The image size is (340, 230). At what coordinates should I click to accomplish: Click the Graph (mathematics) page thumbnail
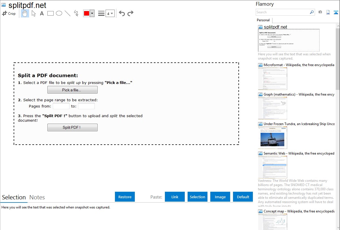[272, 108]
